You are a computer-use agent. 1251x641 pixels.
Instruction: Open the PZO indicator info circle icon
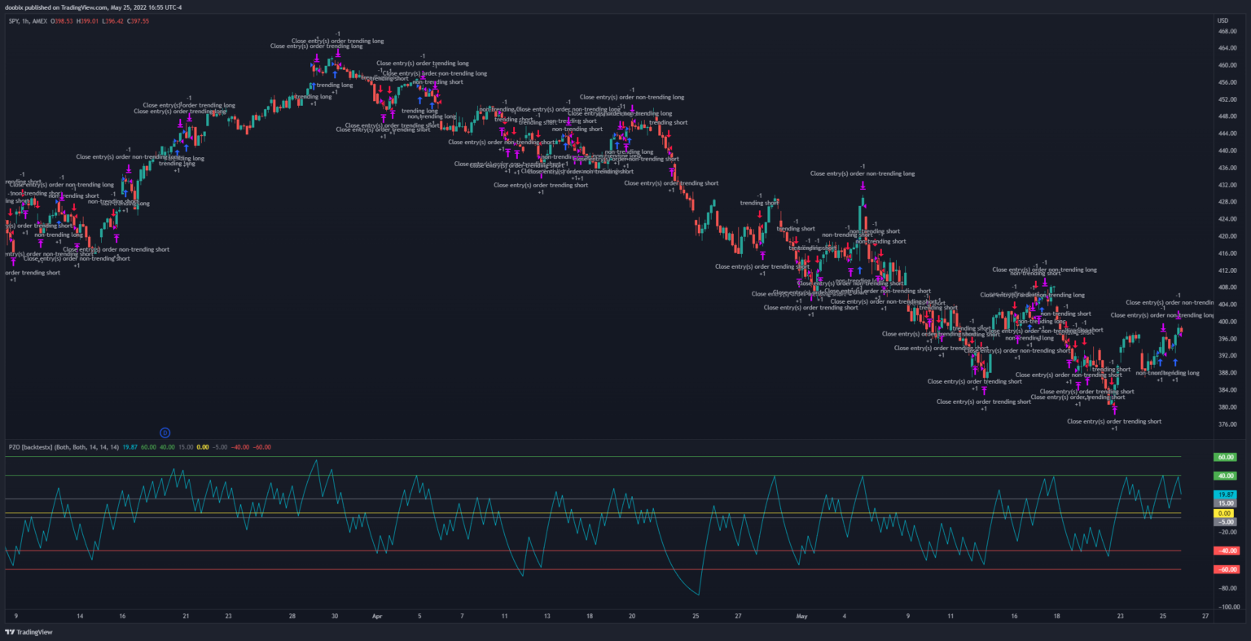(165, 432)
